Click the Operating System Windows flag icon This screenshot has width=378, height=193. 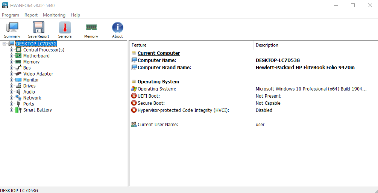pyautogui.click(x=134, y=89)
